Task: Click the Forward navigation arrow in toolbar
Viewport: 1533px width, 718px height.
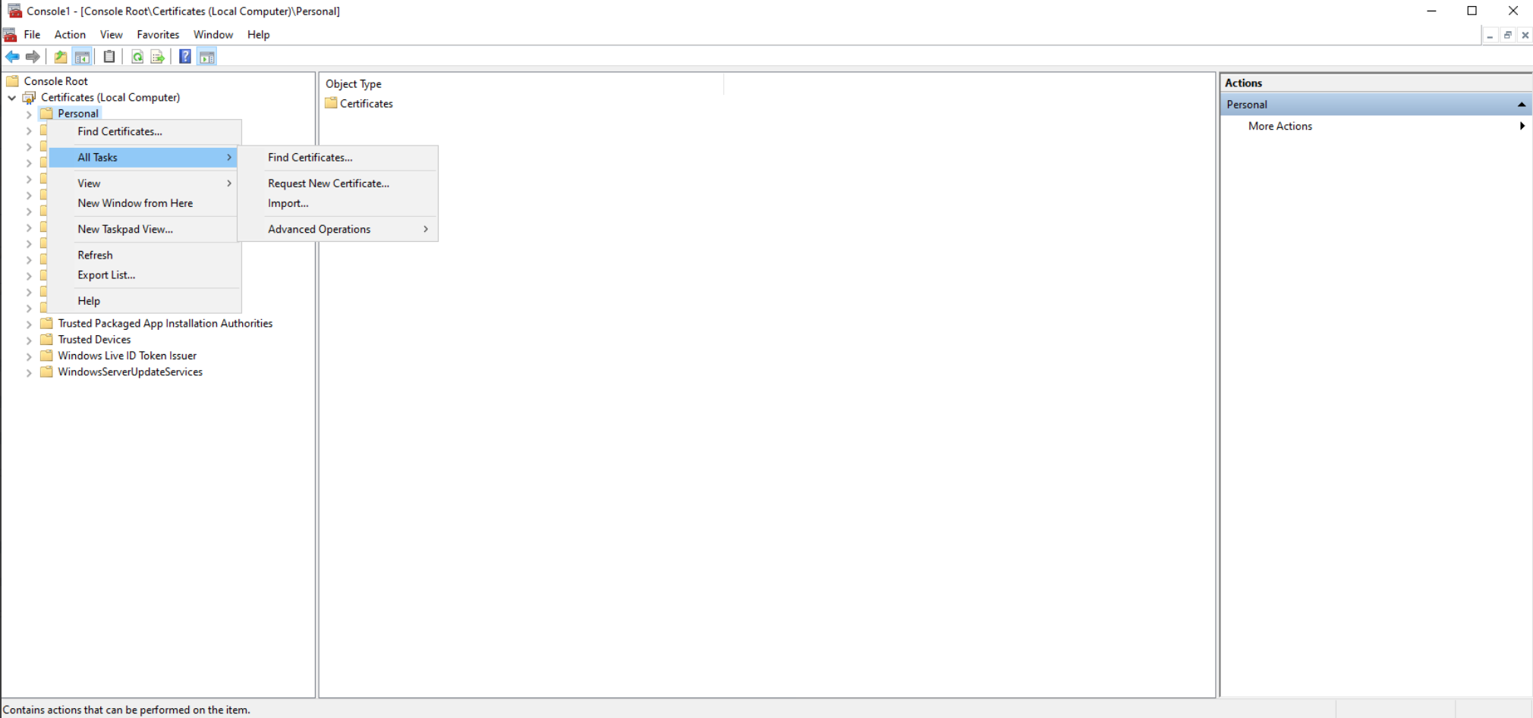Action: pyautogui.click(x=33, y=56)
